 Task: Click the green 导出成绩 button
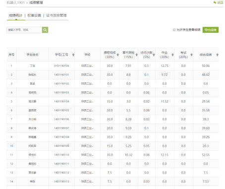click(211, 30)
